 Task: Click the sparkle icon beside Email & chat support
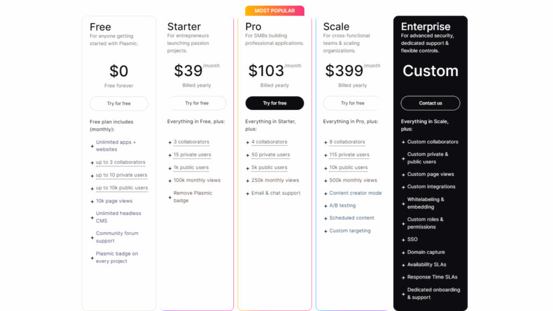[x=247, y=193]
